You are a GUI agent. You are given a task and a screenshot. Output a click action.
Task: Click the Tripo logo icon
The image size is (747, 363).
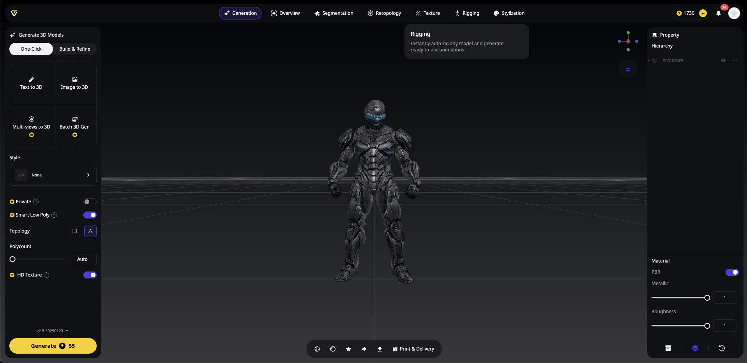[14, 13]
